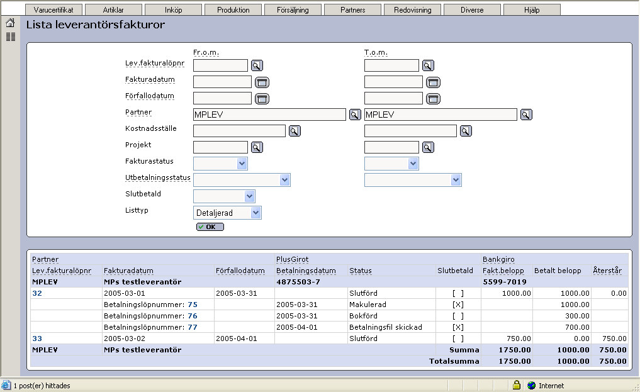Open the Redovisning menu
This screenshot has height=392, width=640.
pyautogui.click(x=413, y=10)
